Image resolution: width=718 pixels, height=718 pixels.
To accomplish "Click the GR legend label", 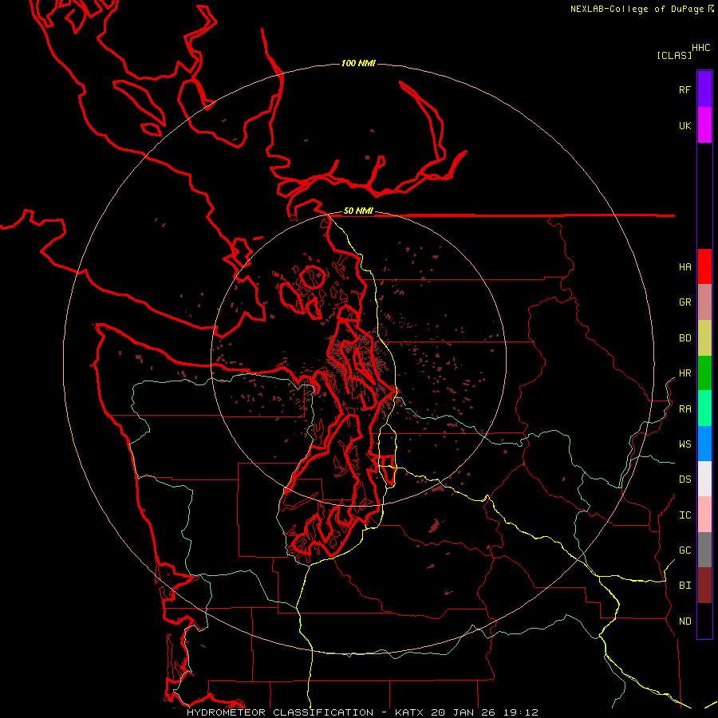I will pyautogui.click(x=684, y=302).
